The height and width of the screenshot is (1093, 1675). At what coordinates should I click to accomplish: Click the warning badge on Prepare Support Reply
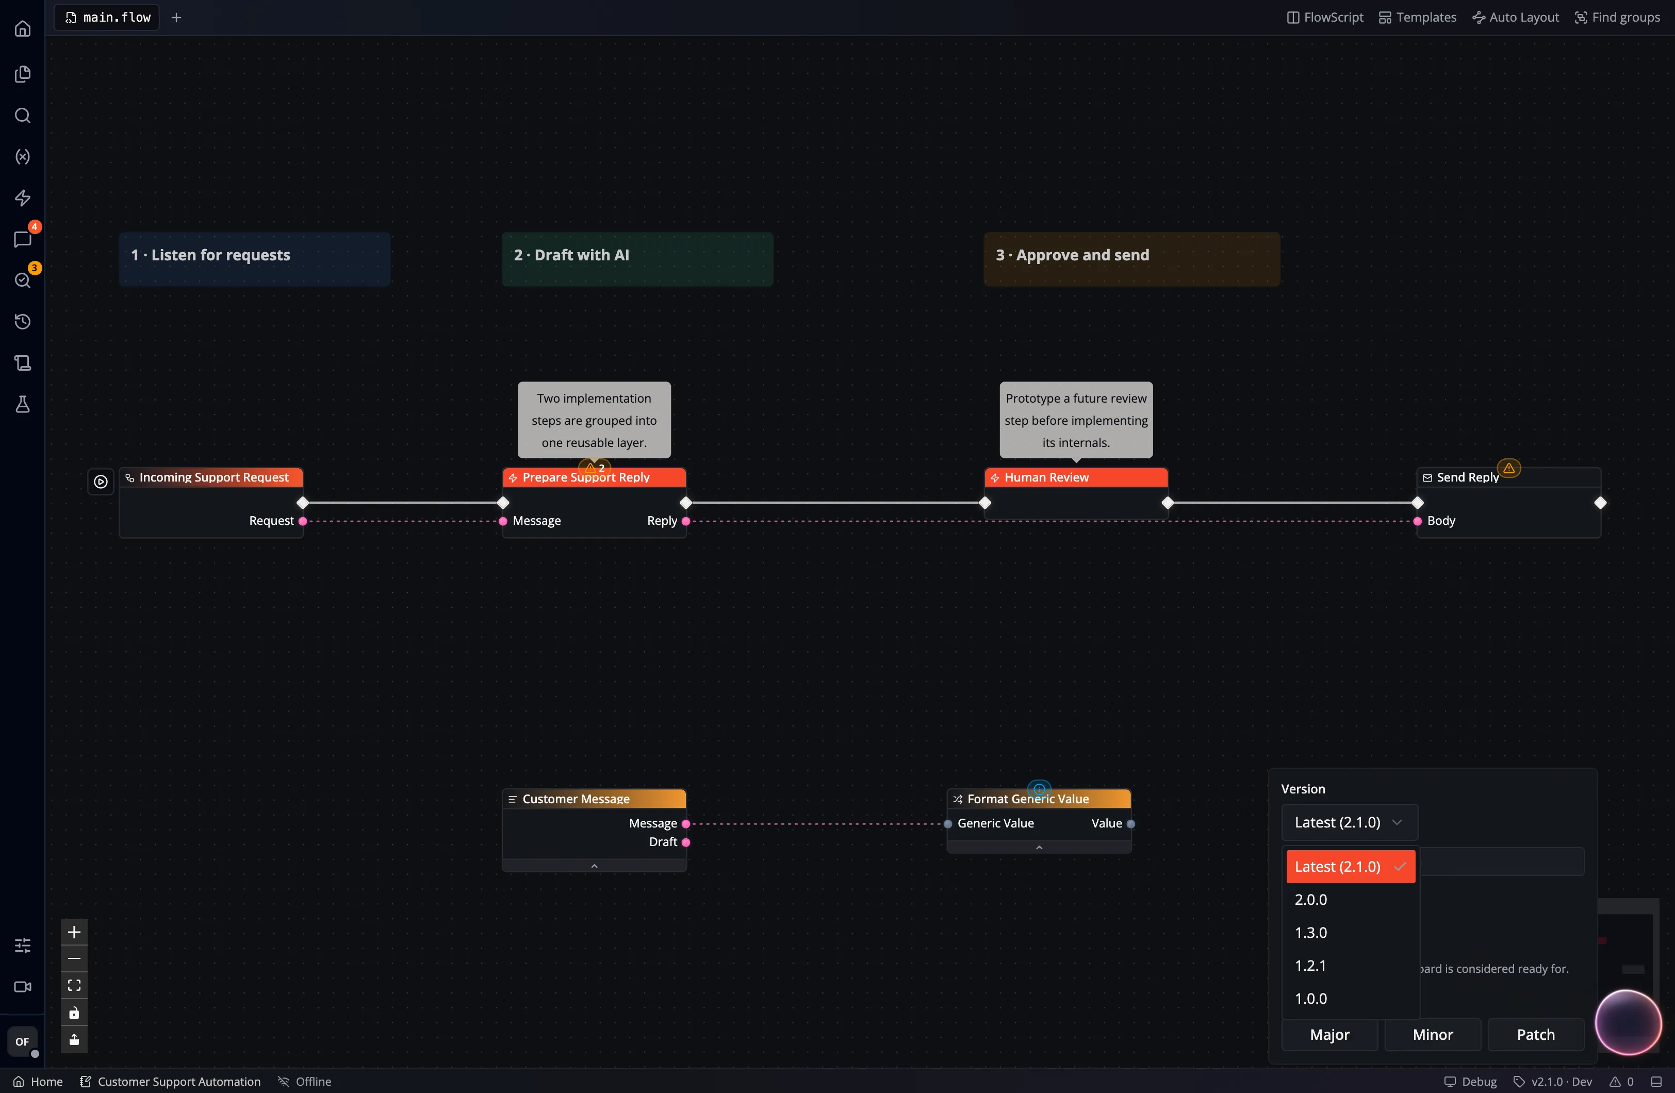(595, 467)
